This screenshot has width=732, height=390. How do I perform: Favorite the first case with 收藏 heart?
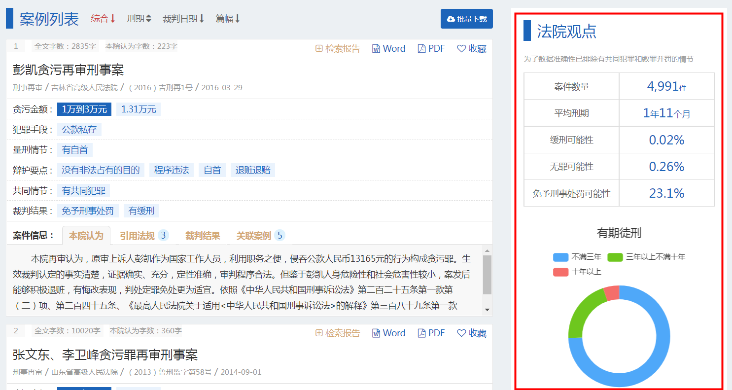(472, 48)
